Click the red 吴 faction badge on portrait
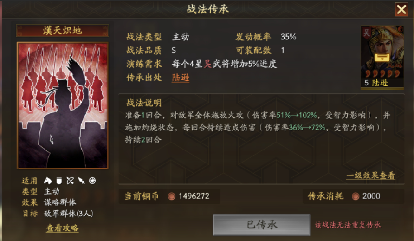The image size is (414, 241). 367,33
